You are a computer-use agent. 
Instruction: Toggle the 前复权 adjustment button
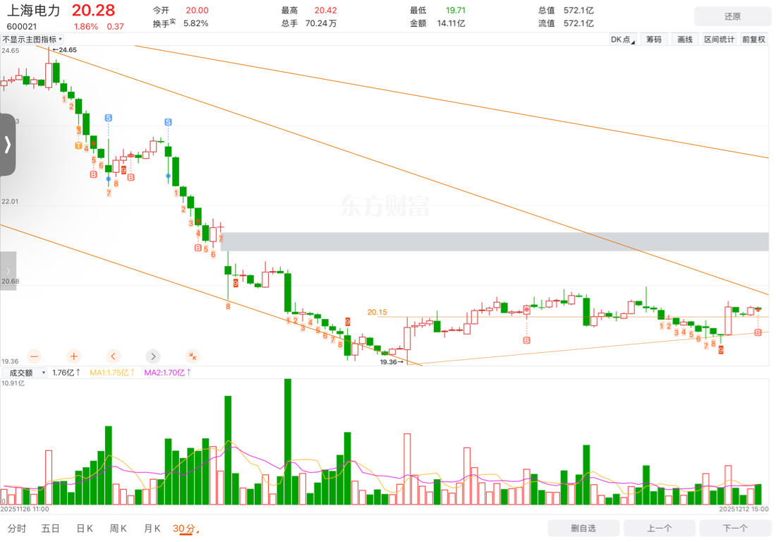tap(753, 40)
